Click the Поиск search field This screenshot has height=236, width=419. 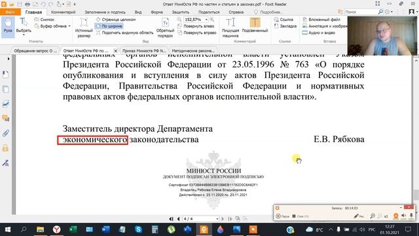(x=361, y=12)
